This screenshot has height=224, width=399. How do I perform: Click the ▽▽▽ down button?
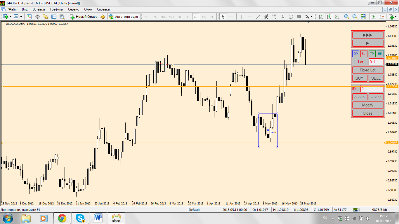376,97
